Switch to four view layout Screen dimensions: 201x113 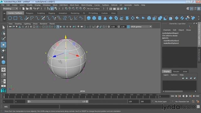(3, 75)
